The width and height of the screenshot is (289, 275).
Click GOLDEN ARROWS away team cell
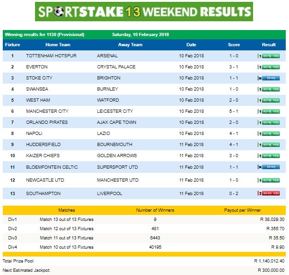(117, 156)
